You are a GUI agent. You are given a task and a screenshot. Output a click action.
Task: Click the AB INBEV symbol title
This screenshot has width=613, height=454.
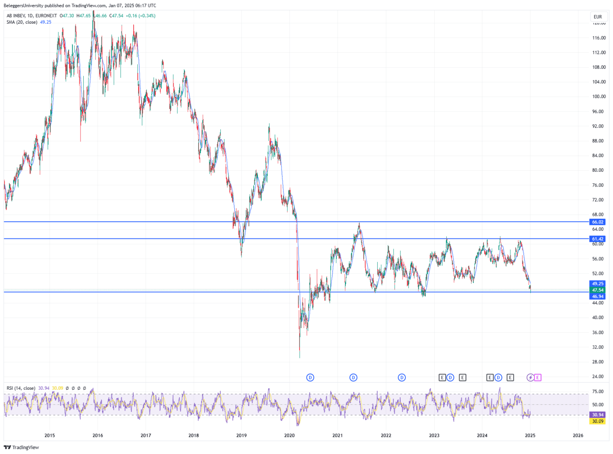pos(16,16)
